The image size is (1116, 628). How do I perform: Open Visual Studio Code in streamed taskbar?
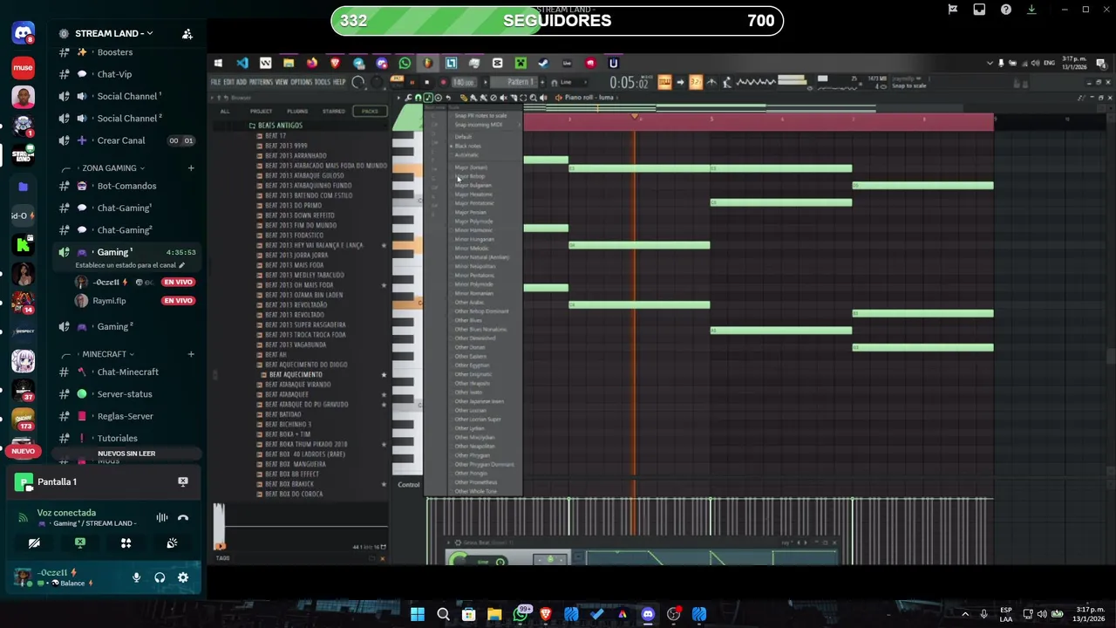[x=242, y=63]
